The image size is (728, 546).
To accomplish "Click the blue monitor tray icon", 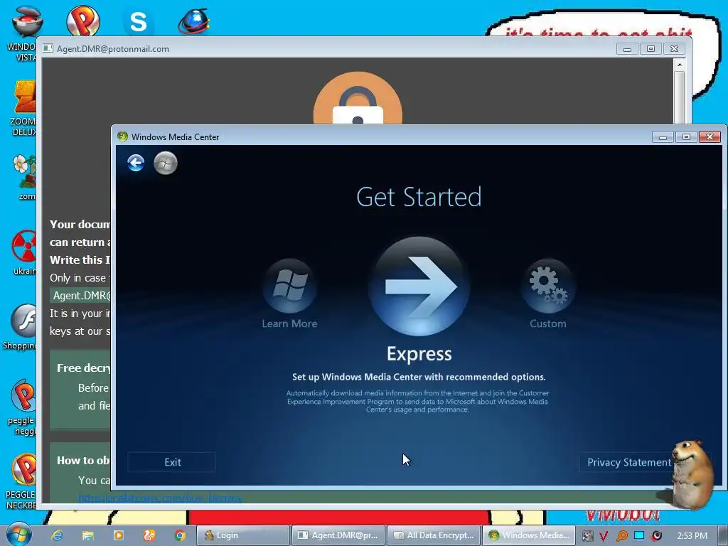I will [x=639, y=535].
